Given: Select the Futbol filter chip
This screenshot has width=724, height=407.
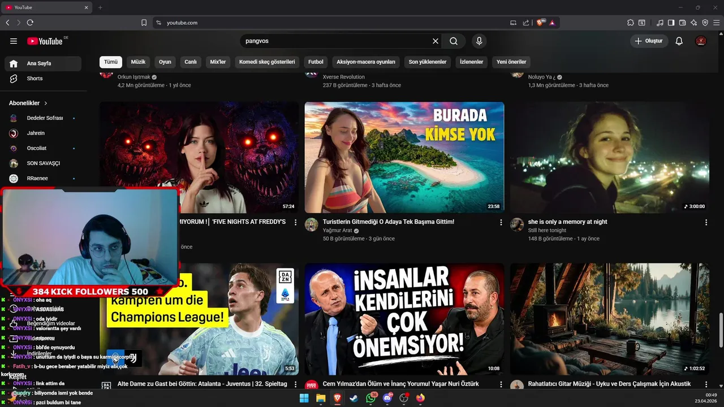Looking at the screenshot, I should (316, 62).
